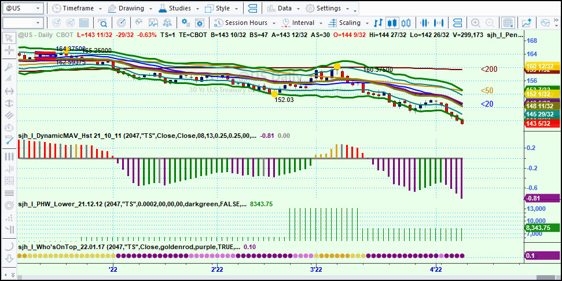Click the compress bar spacing icon
Screen dimensions: 562x281
click(x=424, y=23)
